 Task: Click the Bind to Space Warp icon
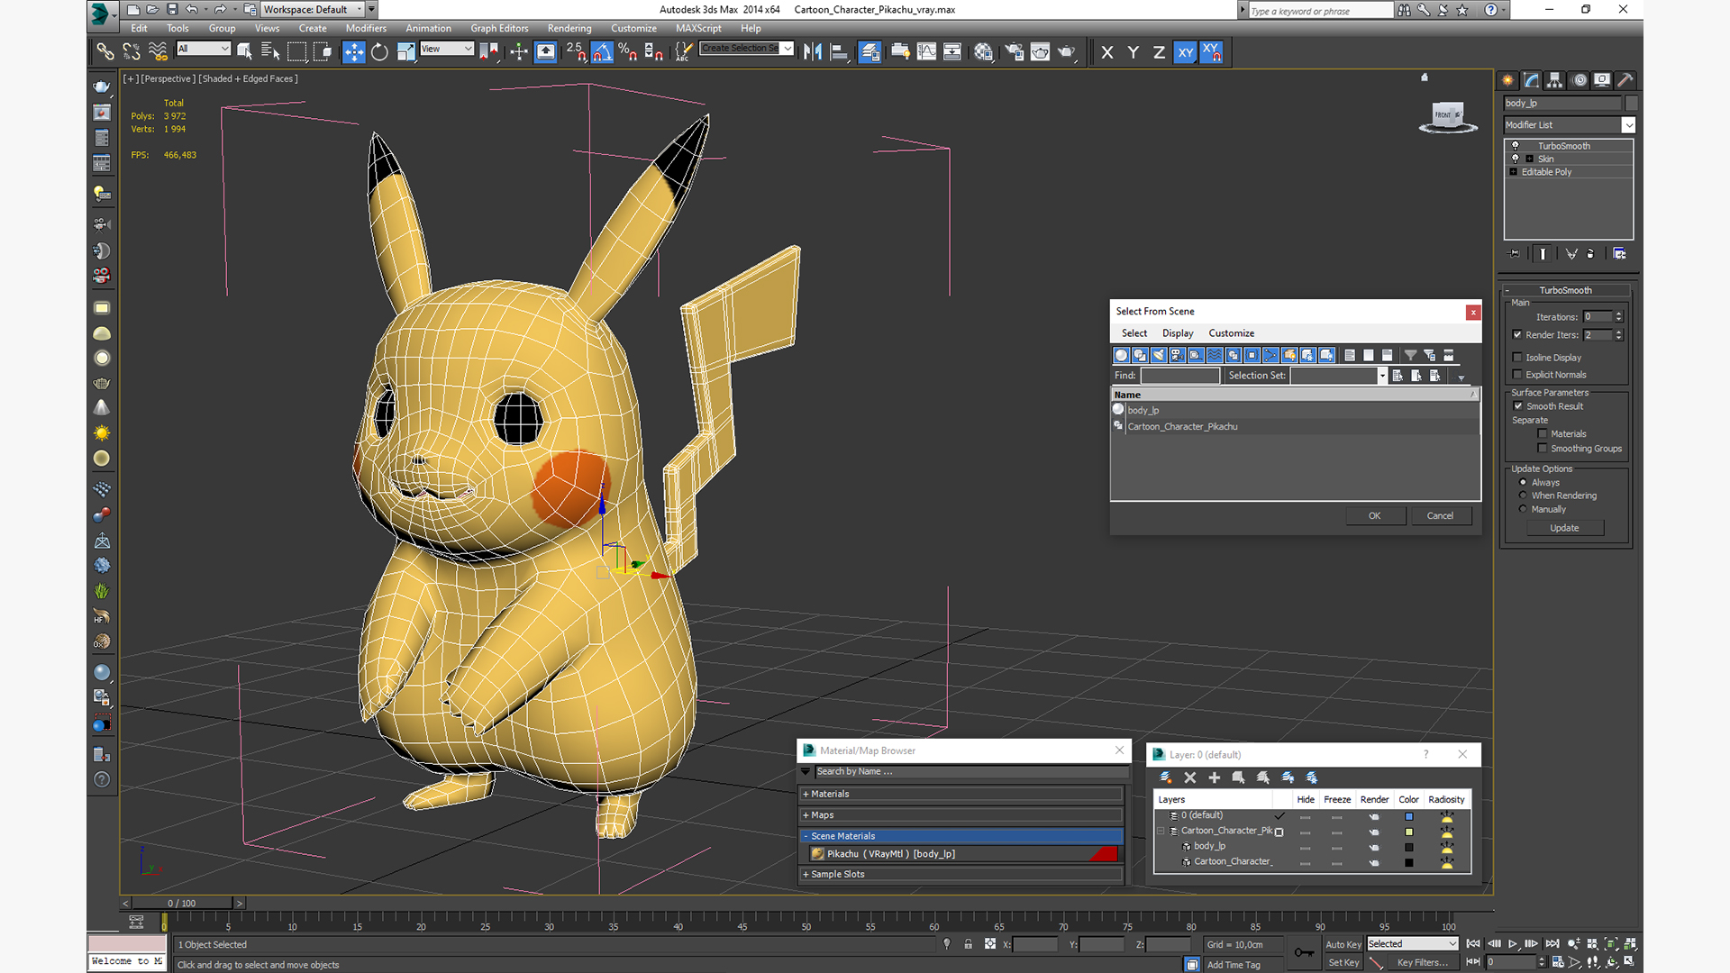158,52
